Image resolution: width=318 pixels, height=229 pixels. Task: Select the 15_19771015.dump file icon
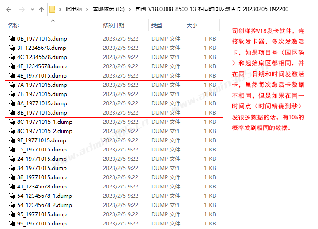click(12, 149)
